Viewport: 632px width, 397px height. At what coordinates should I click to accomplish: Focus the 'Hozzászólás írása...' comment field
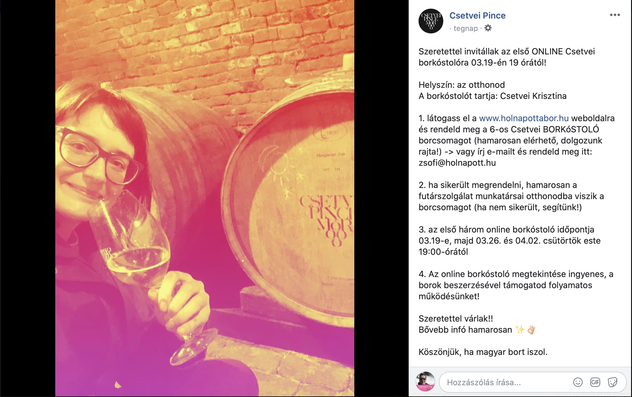tap(507, 382)
